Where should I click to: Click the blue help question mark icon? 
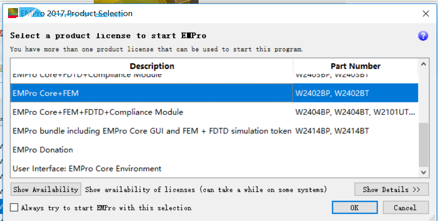[423, 36]
